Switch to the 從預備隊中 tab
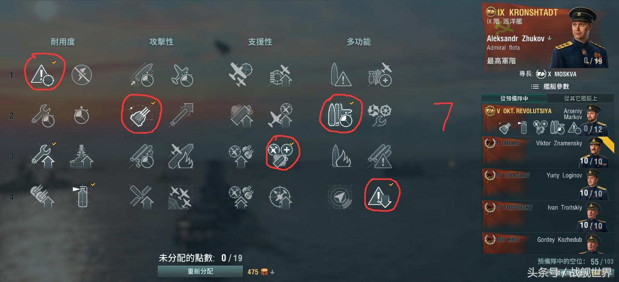The width and height of the screenshot is (619, 282). point(514,99)
